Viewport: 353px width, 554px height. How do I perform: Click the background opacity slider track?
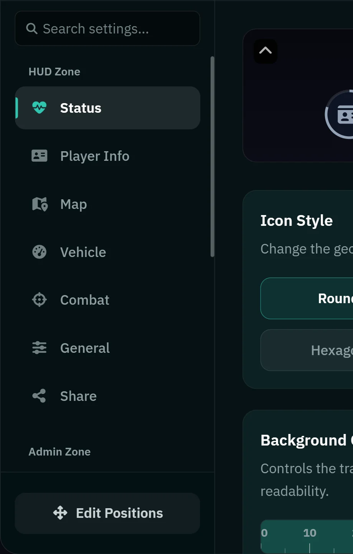(307, 537)
